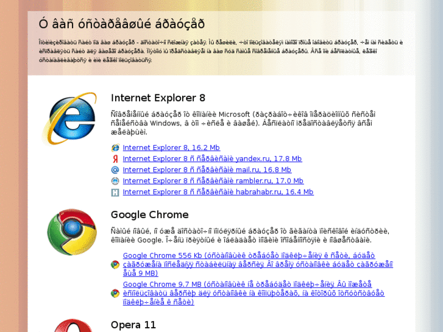Click the Chrome icon beside the 9.7 MB link
The height and width of the screenshot is (332, 443).
pyautogui.click(x=115, y=293)
